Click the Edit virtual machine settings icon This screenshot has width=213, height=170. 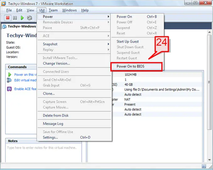coord(9,80)
